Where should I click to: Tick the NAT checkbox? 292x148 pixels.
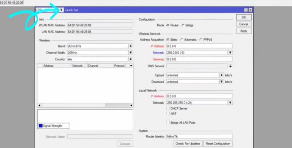pos(168,113)
